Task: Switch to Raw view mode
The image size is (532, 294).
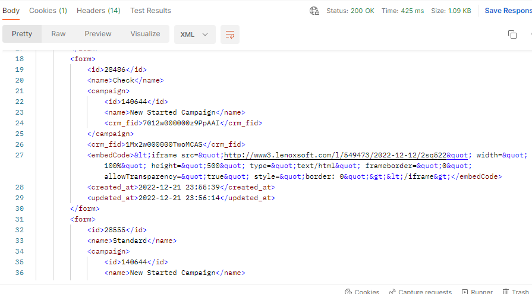Action: (58, 34)
